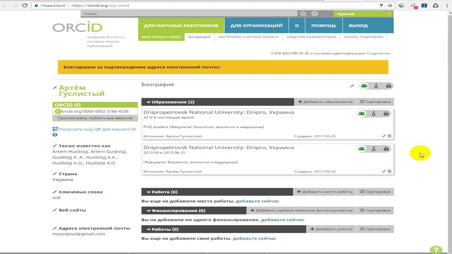This screenshot has width=452, height=254.
Task: Edit the name Артём Гуслистый pencil icon
Action: pyautogui.click(x=55, y=88)
